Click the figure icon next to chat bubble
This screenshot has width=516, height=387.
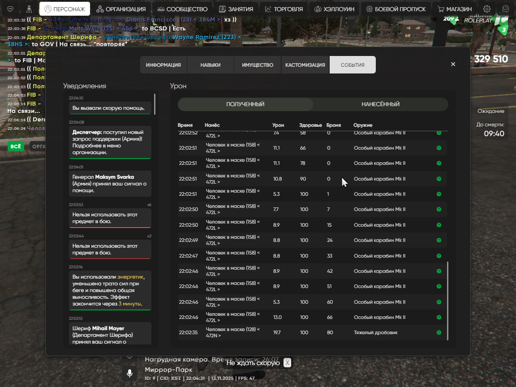coord(29,9)
